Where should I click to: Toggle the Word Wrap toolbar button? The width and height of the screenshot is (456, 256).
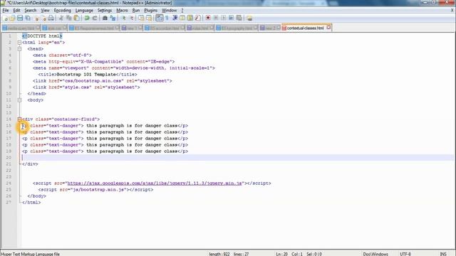tap(160, 18)
